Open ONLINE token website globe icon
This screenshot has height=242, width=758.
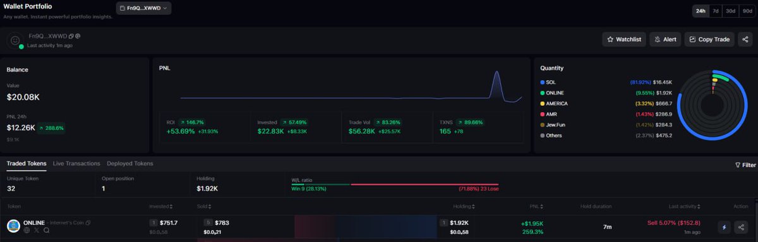coord(27,231)
